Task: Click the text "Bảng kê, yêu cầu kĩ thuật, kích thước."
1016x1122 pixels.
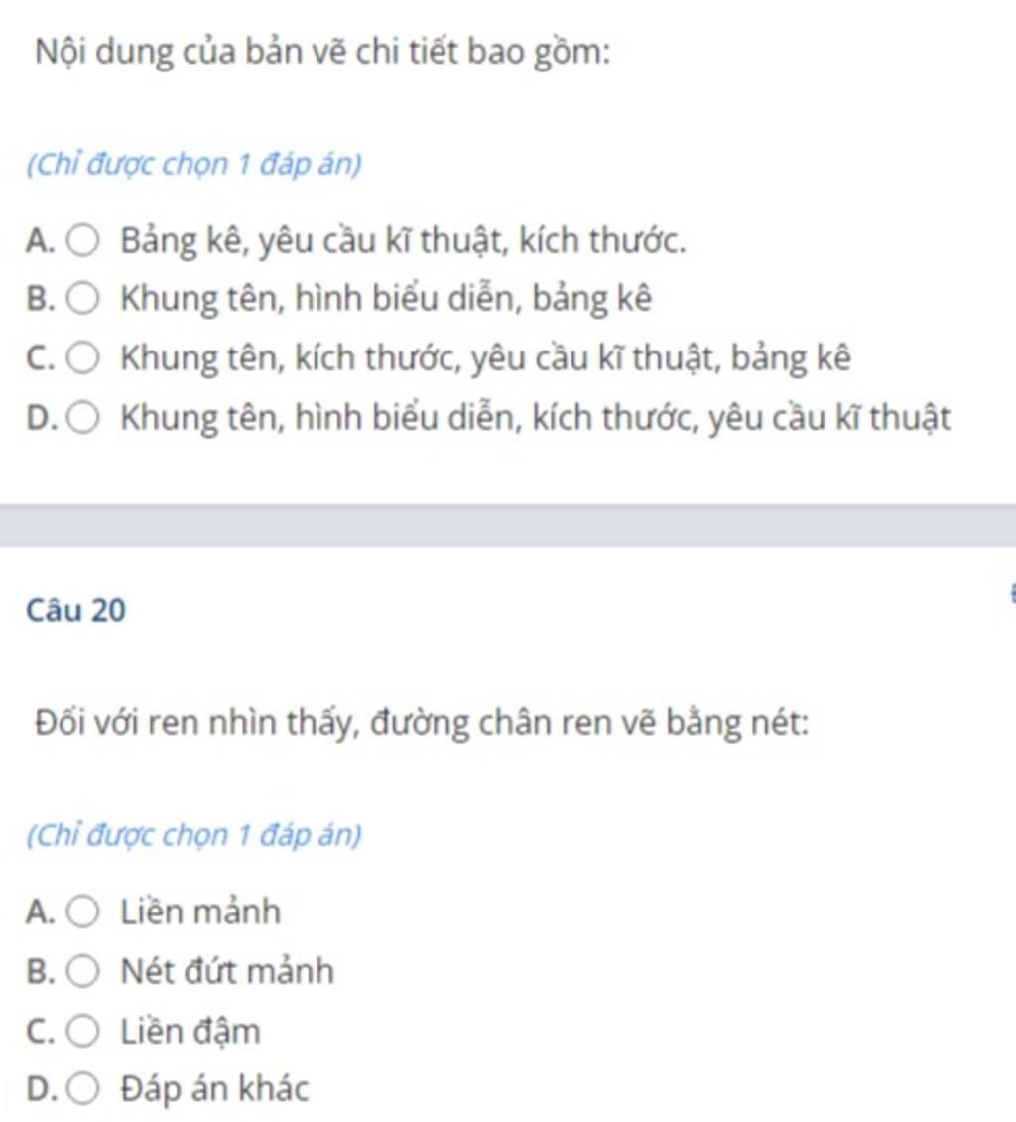Action: [403, 240]
